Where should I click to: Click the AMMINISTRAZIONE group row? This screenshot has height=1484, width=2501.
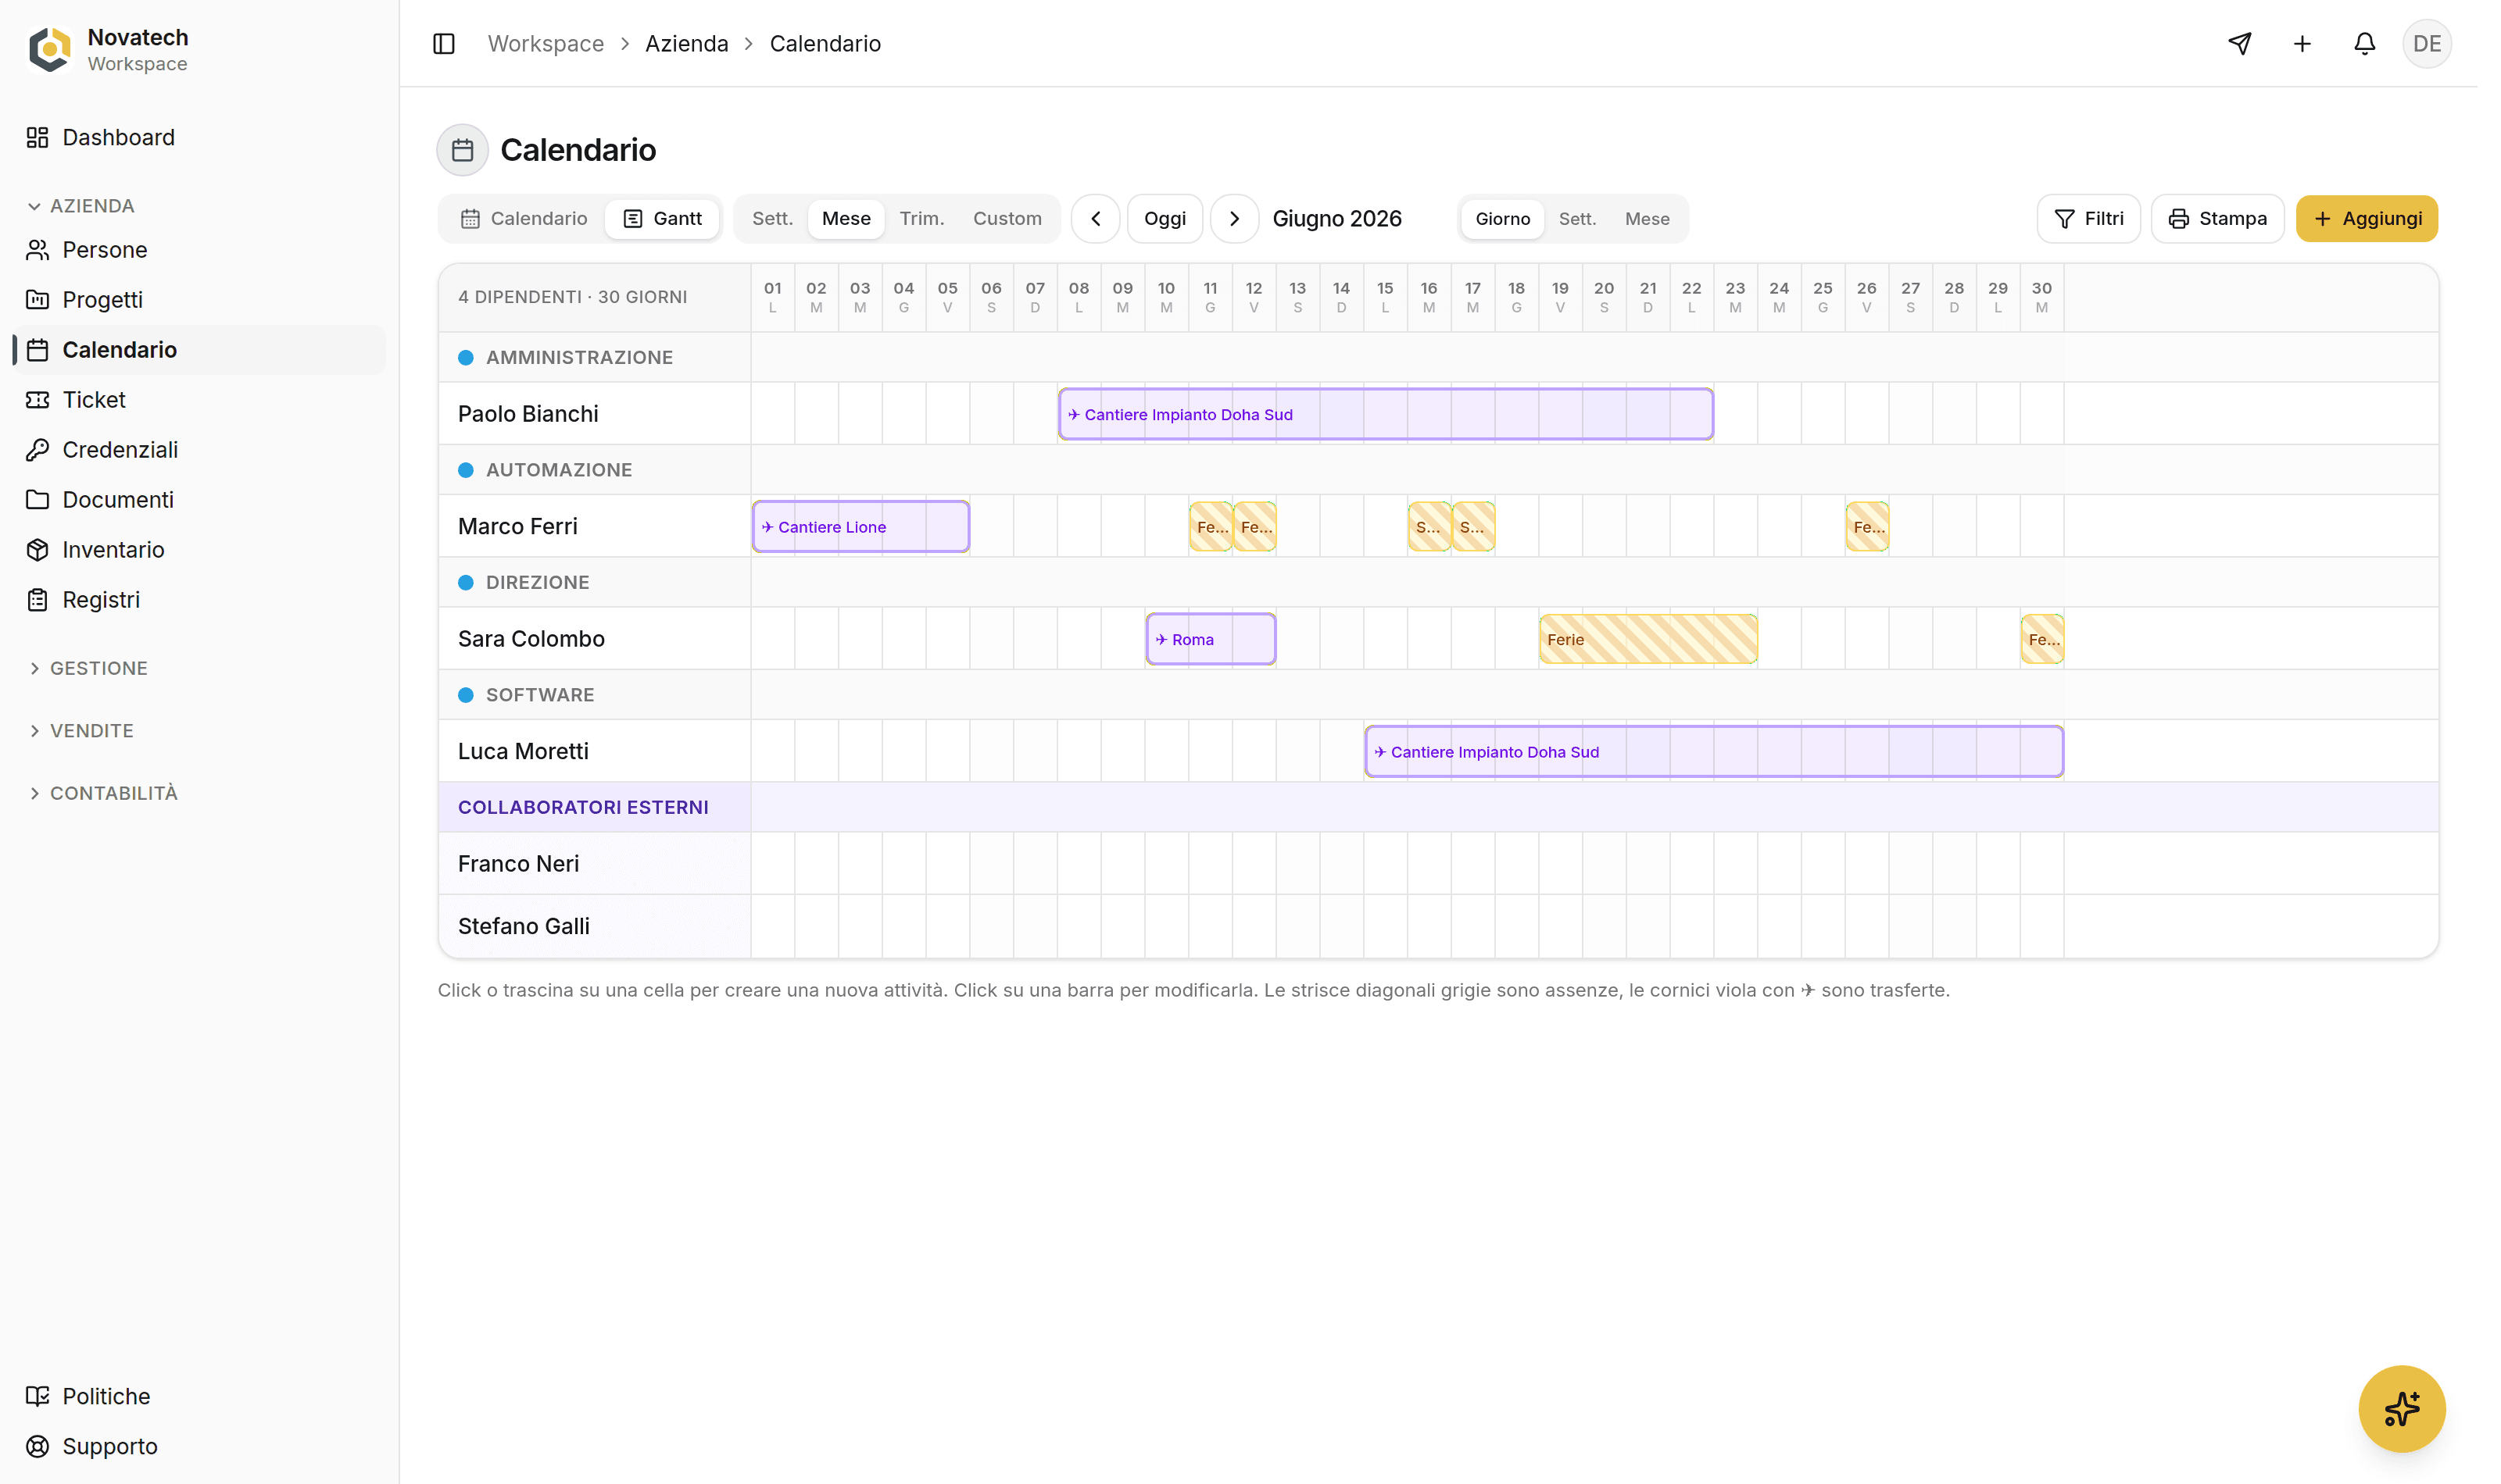tap(1437, 357)
